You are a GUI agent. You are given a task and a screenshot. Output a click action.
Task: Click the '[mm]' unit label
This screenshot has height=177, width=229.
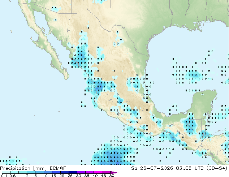[x=40, y=168]
